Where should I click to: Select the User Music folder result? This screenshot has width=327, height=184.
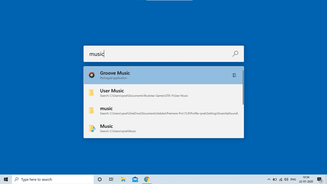pyautogui.click(x=163, y=93)
